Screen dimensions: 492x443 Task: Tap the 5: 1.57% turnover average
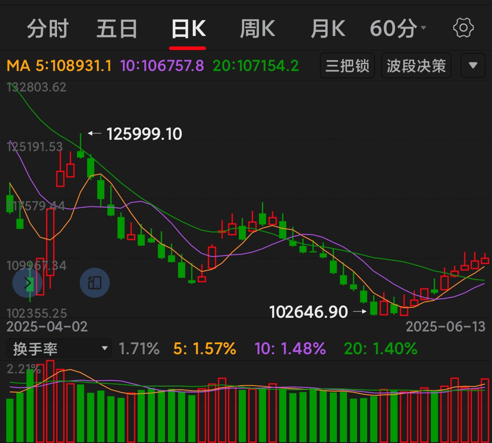(205, 349)
